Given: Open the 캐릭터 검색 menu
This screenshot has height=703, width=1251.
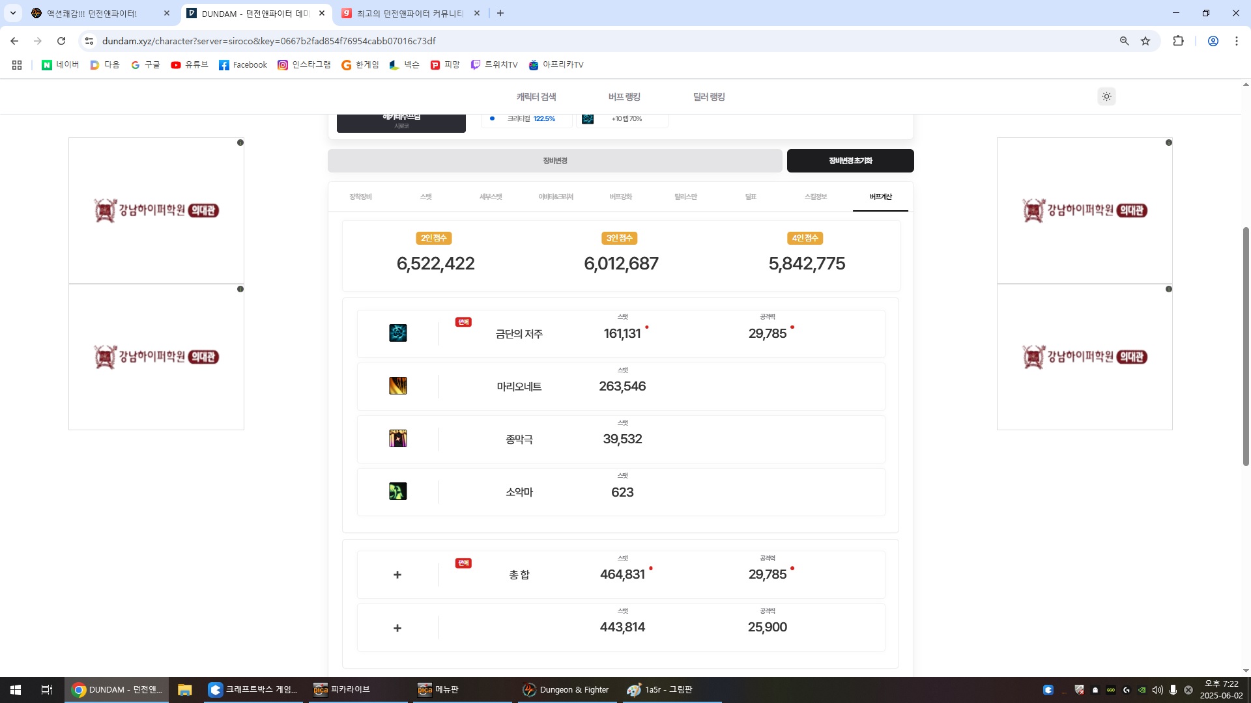Looking at the screenshot, I should [536, 97].
